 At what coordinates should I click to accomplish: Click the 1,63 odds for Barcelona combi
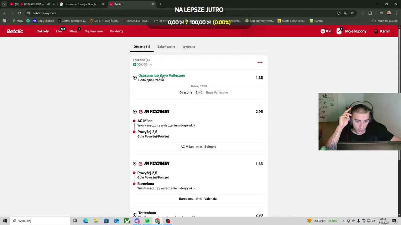259,164
